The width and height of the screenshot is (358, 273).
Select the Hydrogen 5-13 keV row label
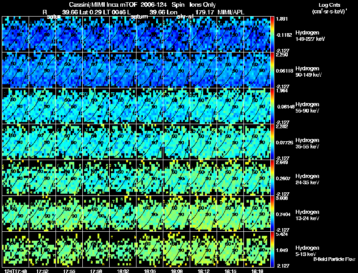[307, 251]
